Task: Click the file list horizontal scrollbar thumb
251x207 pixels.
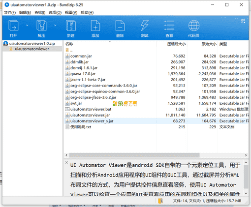Action: [x=134, y=155]
